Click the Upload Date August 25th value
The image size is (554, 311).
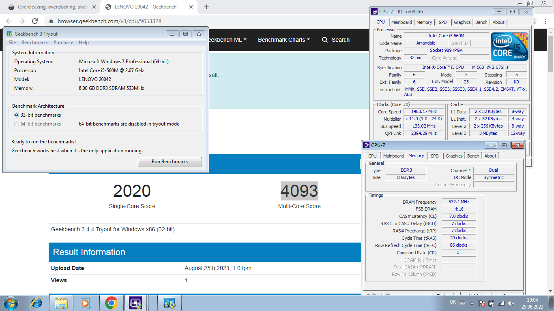click(x=218, y=268)
